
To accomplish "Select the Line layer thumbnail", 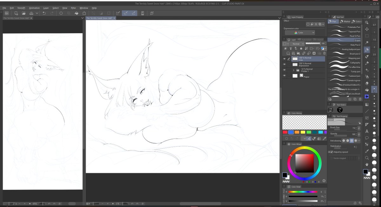I will [x=295, y=59].
